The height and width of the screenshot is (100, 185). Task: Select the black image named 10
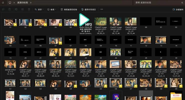(x=116, y=41)
